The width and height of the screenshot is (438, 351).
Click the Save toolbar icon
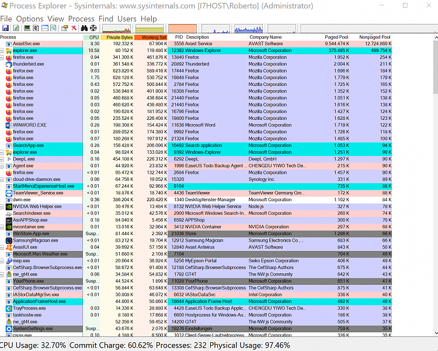(6, 28)
